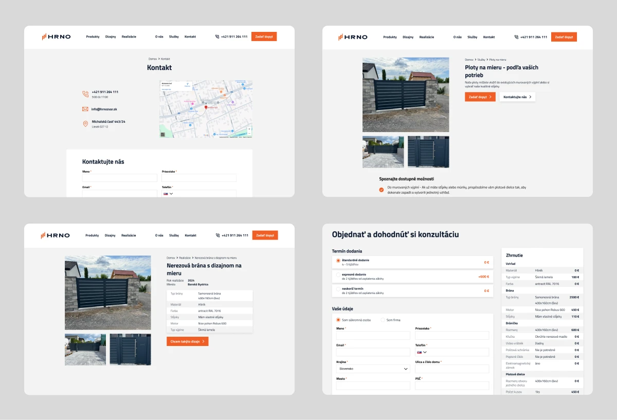Open Služby menu on Kontakt page

174,36
